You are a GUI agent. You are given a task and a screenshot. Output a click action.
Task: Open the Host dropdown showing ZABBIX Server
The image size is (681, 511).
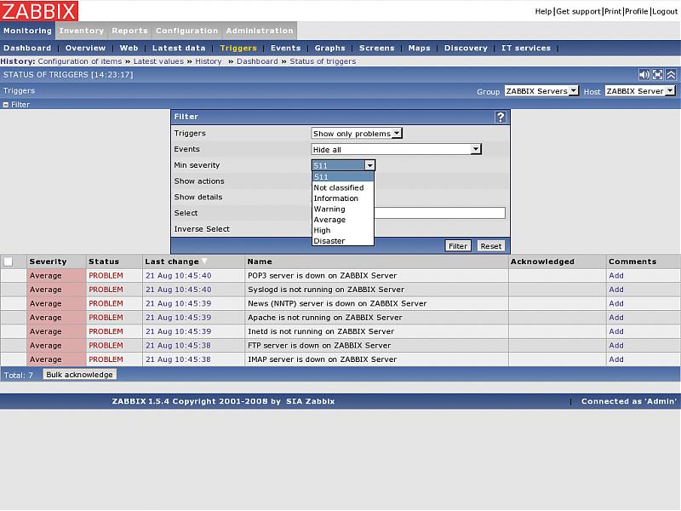[x=640, y=90]
